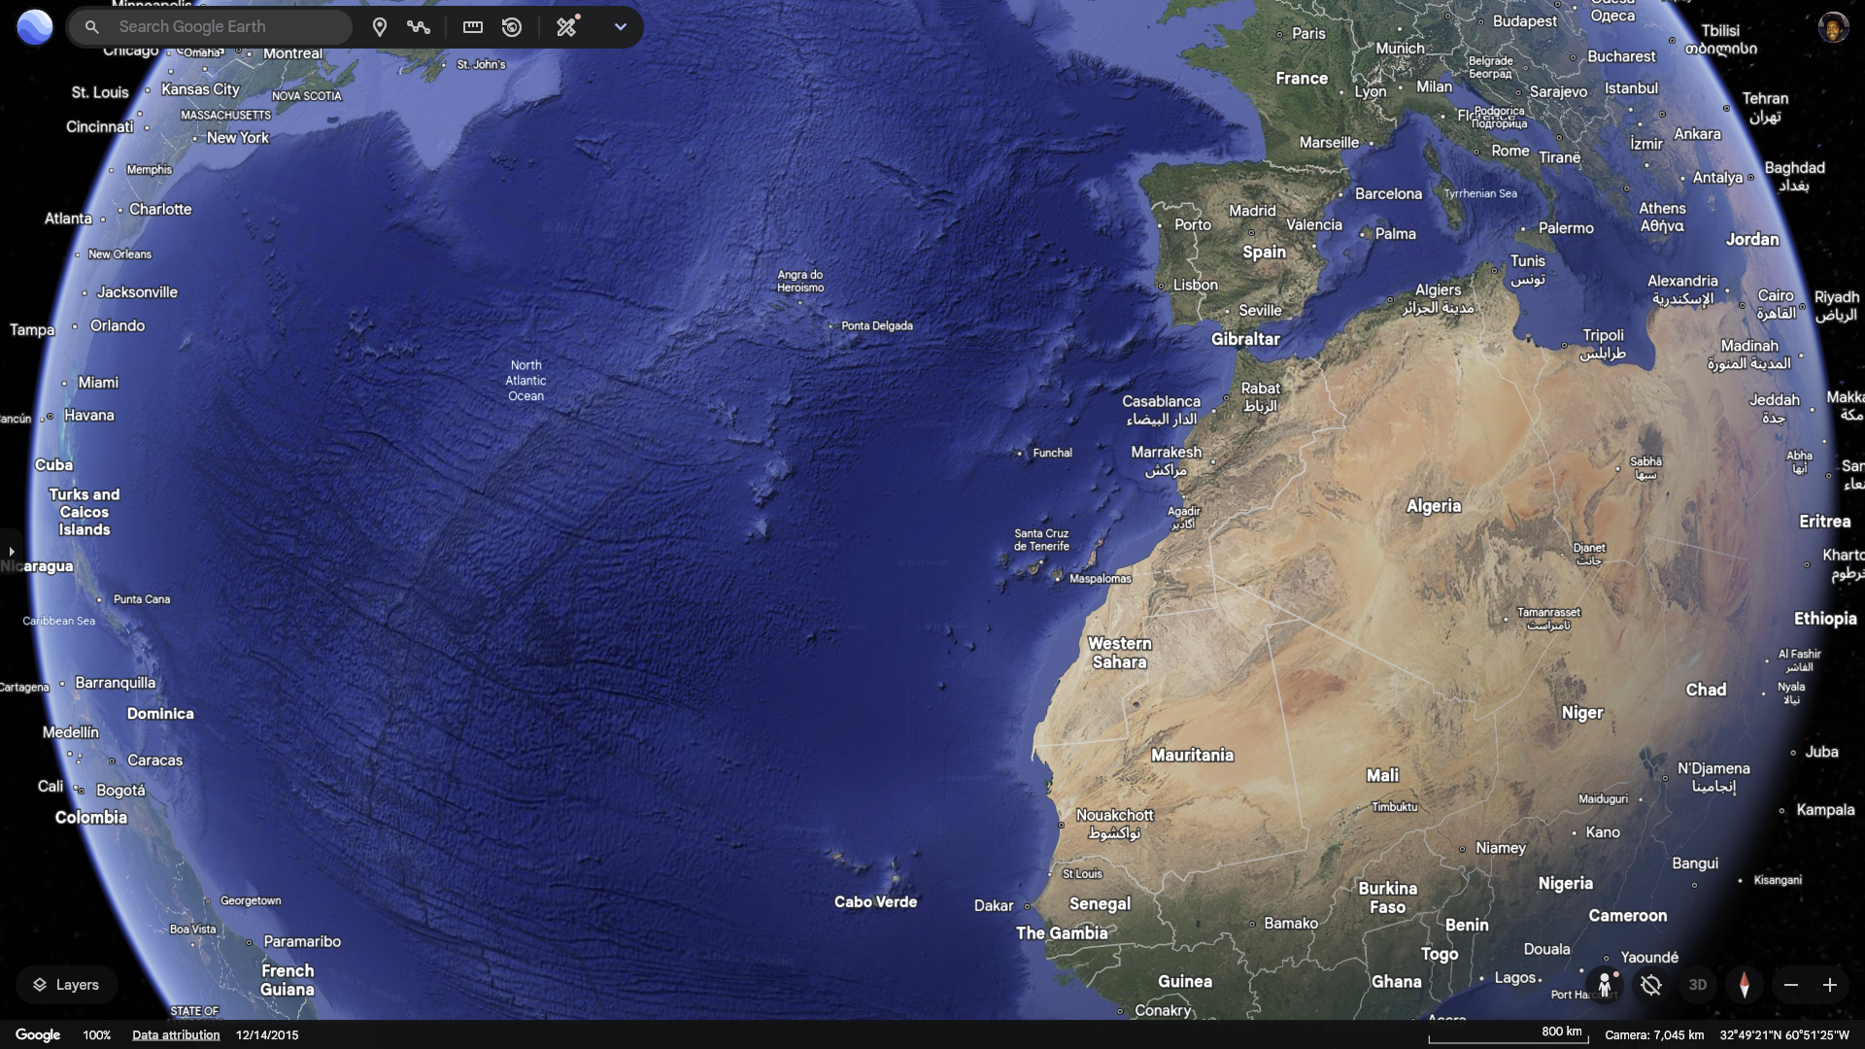Click the Turks and Caicos Islands label
Viewport: 1865px width, 1049px height.
pyautogui.click(x=85, y=512)
